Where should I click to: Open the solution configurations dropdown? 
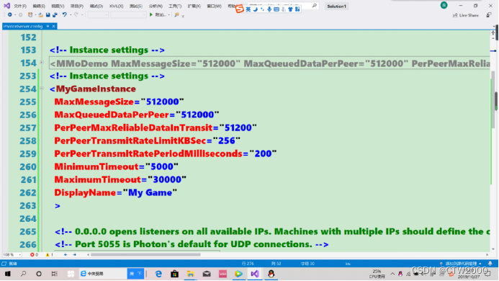98,14
